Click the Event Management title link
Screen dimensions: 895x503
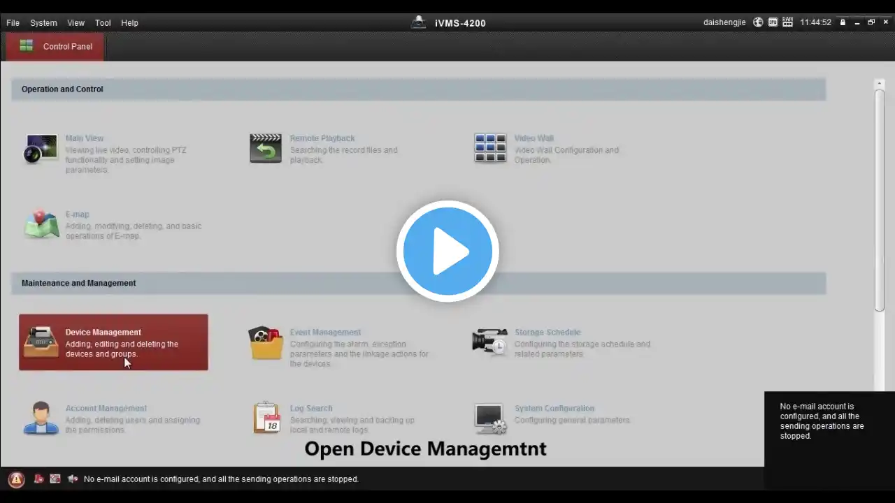point(325,333)
